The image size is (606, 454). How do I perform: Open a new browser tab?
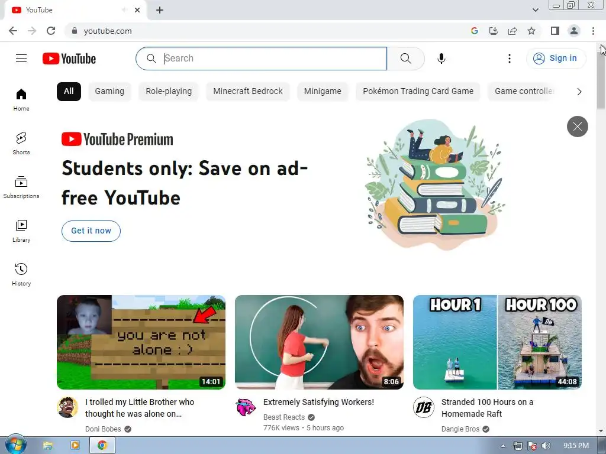click(x=160, y=10)
